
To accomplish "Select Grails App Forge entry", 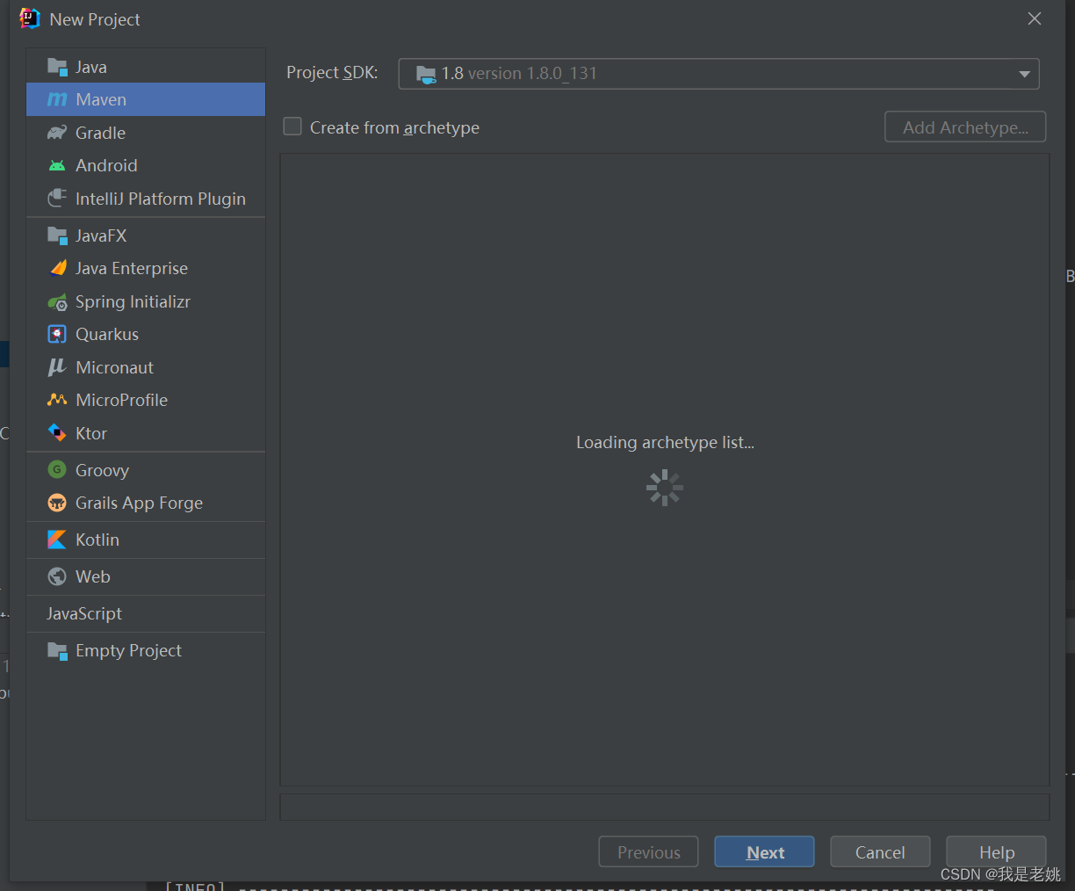I will point(146,503).
